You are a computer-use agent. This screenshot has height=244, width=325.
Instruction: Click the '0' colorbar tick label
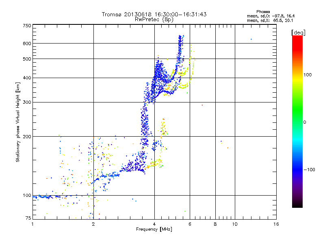pyautogui.click(x=305, y=122)
